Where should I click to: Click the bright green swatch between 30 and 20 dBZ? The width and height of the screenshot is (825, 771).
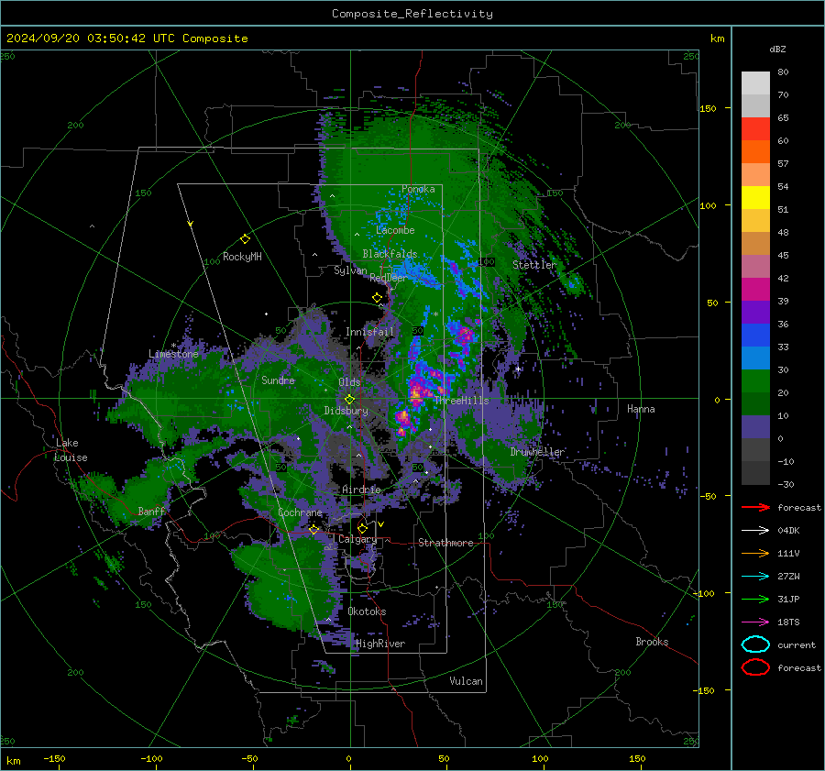tap(755, 381)
